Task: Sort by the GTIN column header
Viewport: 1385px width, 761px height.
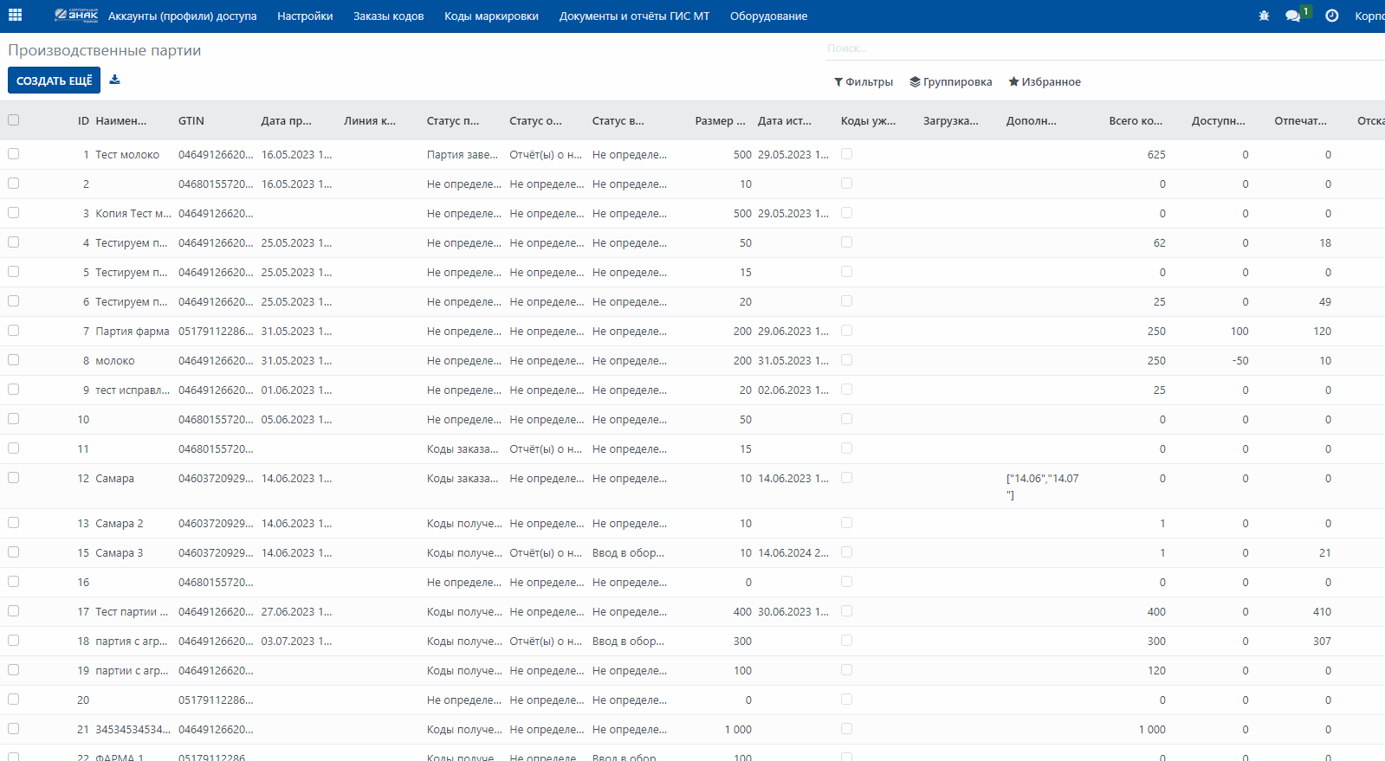Action: (191, 121)
